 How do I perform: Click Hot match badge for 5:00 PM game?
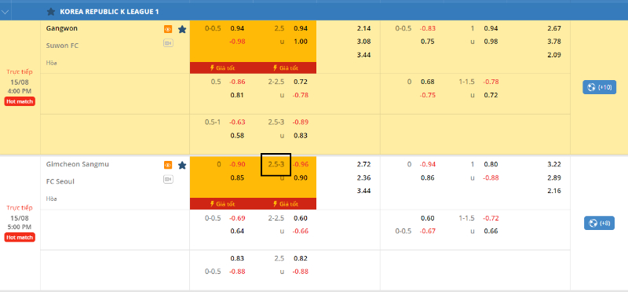[20, 238]
